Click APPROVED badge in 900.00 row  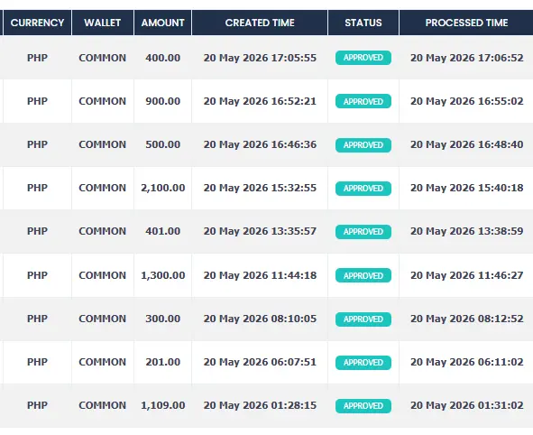pos(363,101)
